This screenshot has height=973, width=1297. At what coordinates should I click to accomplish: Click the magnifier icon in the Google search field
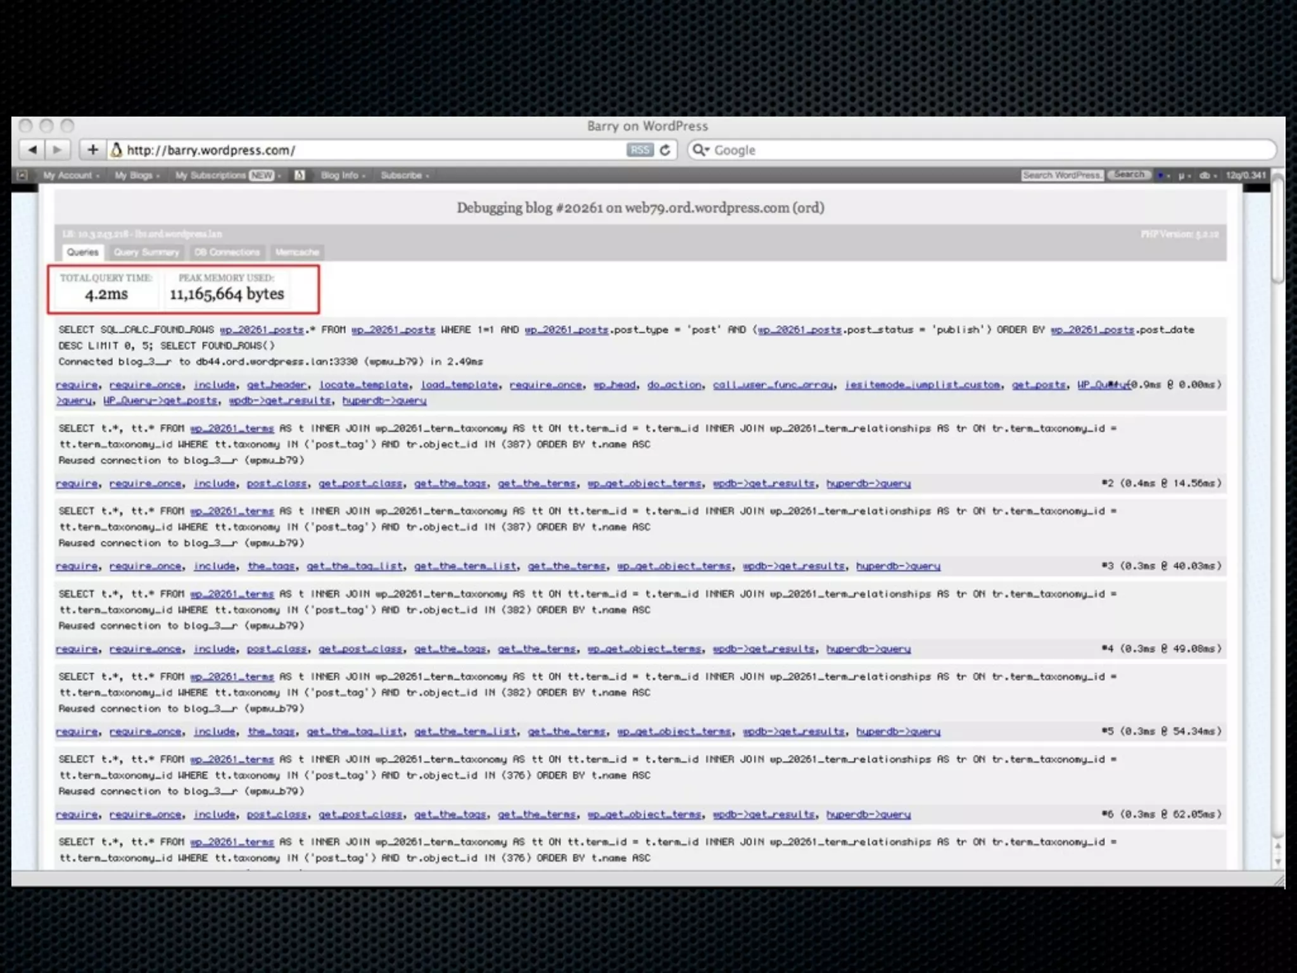click(699, 150)
